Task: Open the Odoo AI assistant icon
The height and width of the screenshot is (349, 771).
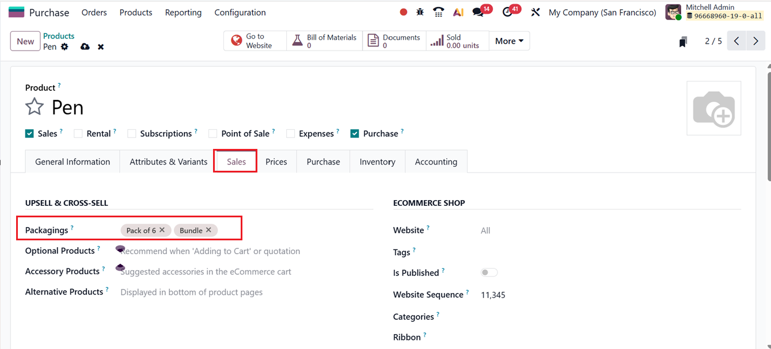Action: coord(458,11)
